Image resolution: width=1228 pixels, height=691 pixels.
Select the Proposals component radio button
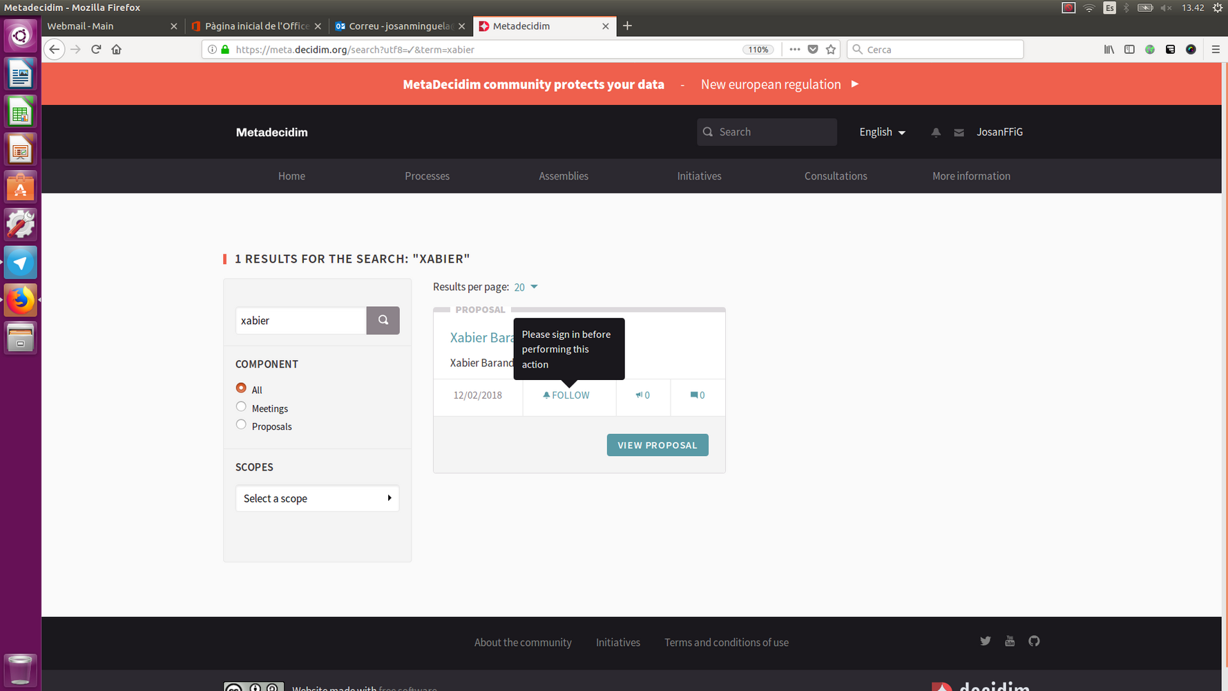[x=241, y=425]
